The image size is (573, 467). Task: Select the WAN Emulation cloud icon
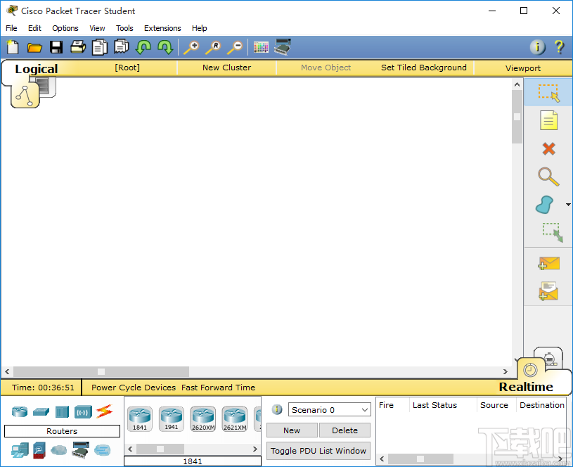pos(59,450)
